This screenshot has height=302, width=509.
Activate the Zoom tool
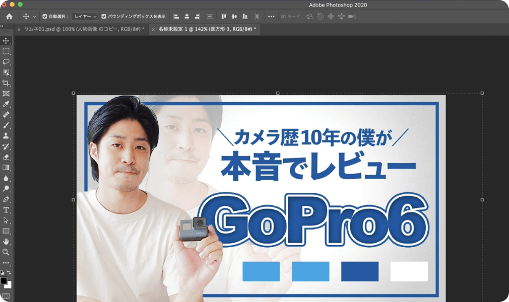[6, 252]
